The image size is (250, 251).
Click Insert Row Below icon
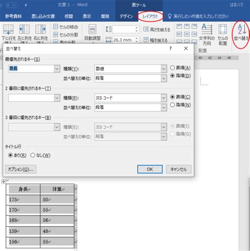click(8, 30)
